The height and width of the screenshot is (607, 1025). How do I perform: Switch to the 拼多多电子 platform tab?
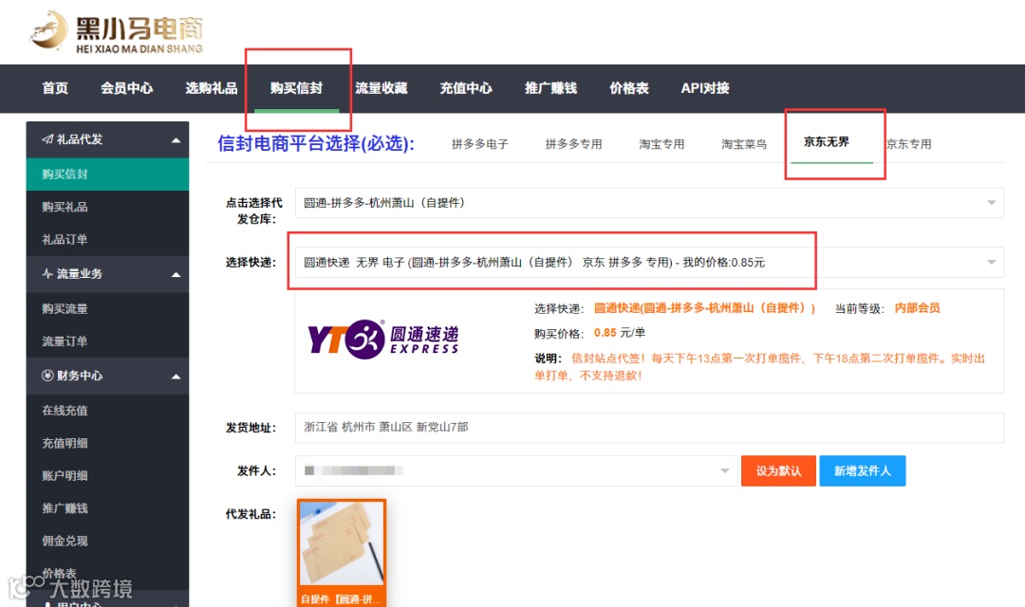(x=480, y=144)
